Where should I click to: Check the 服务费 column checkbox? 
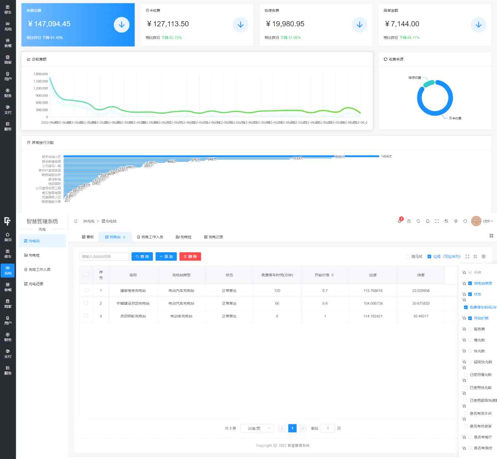[470, 329]
